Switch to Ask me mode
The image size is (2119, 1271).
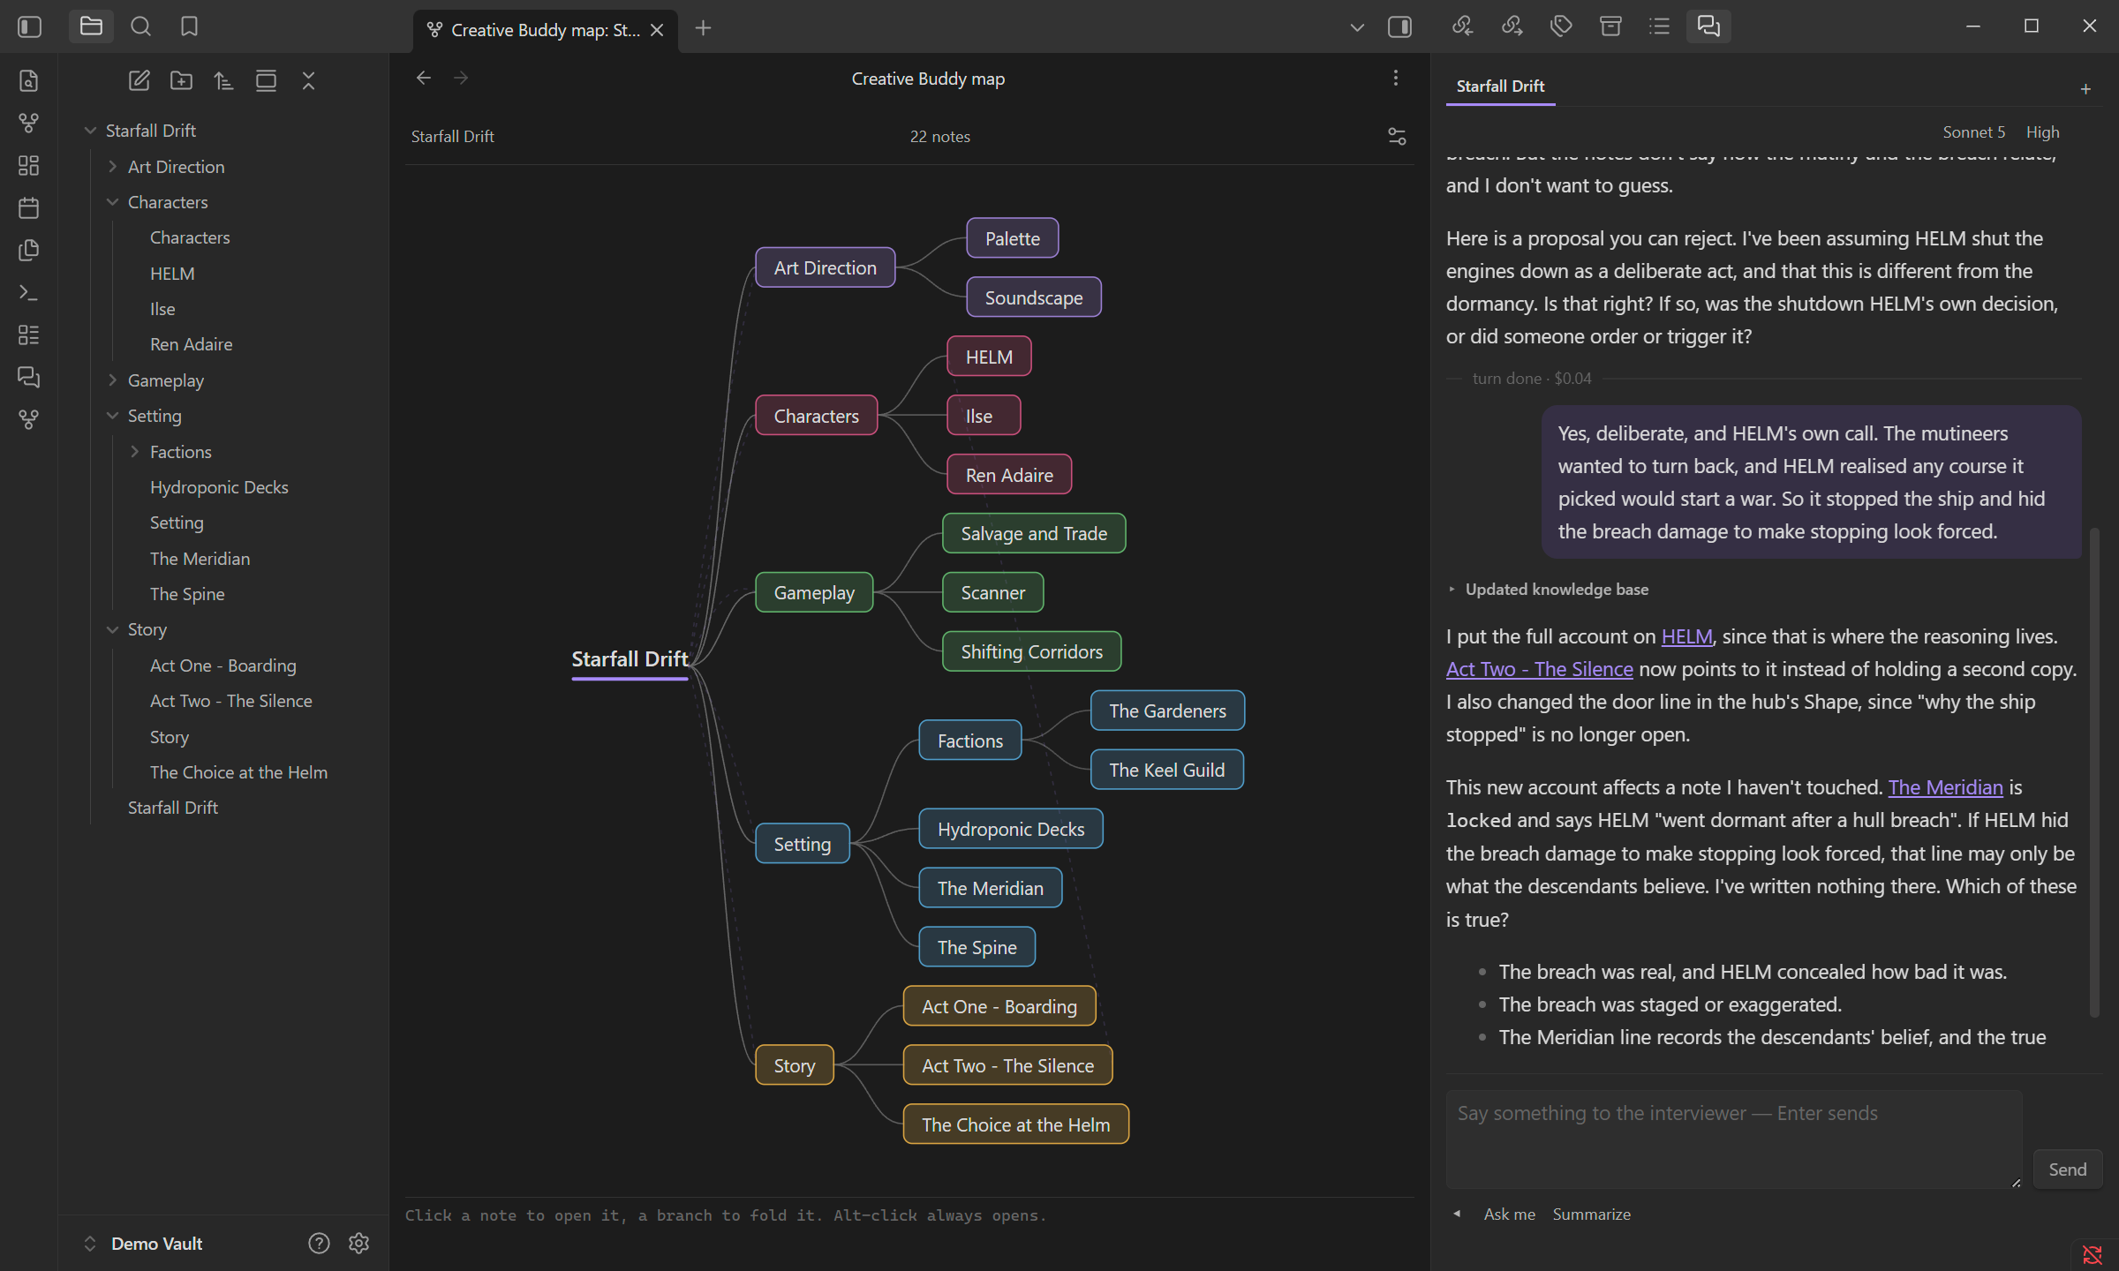click(x=1509, y=1214)
